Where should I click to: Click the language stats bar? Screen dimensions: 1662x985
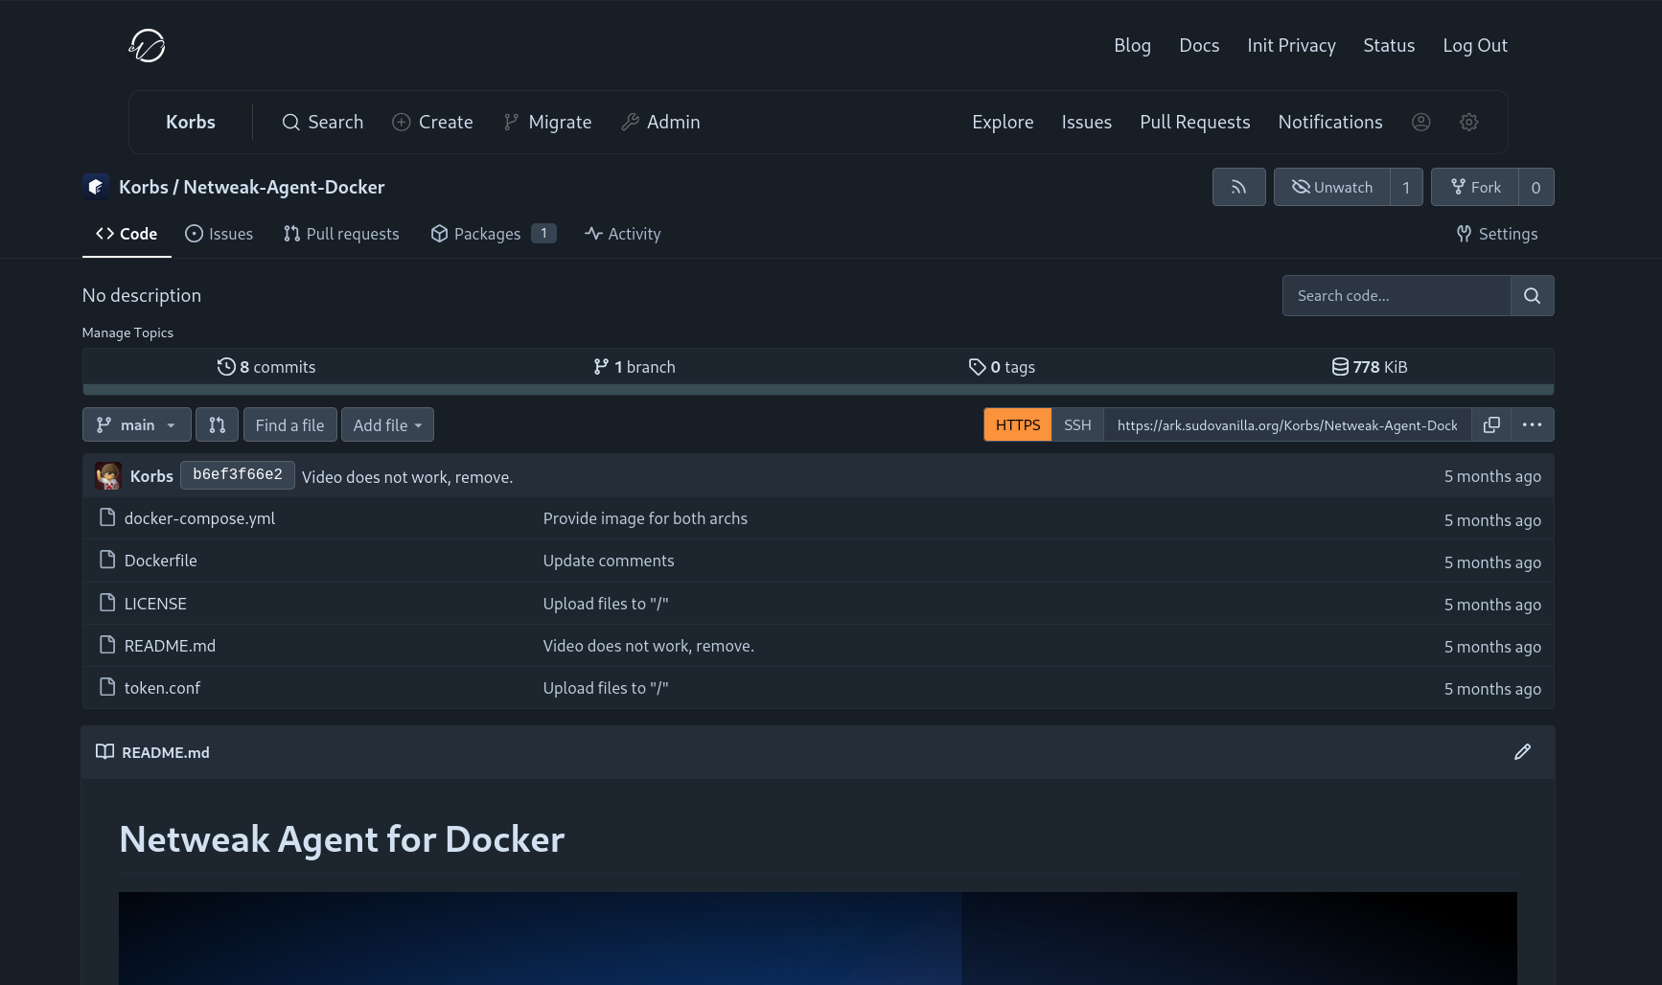pos(819,389)
